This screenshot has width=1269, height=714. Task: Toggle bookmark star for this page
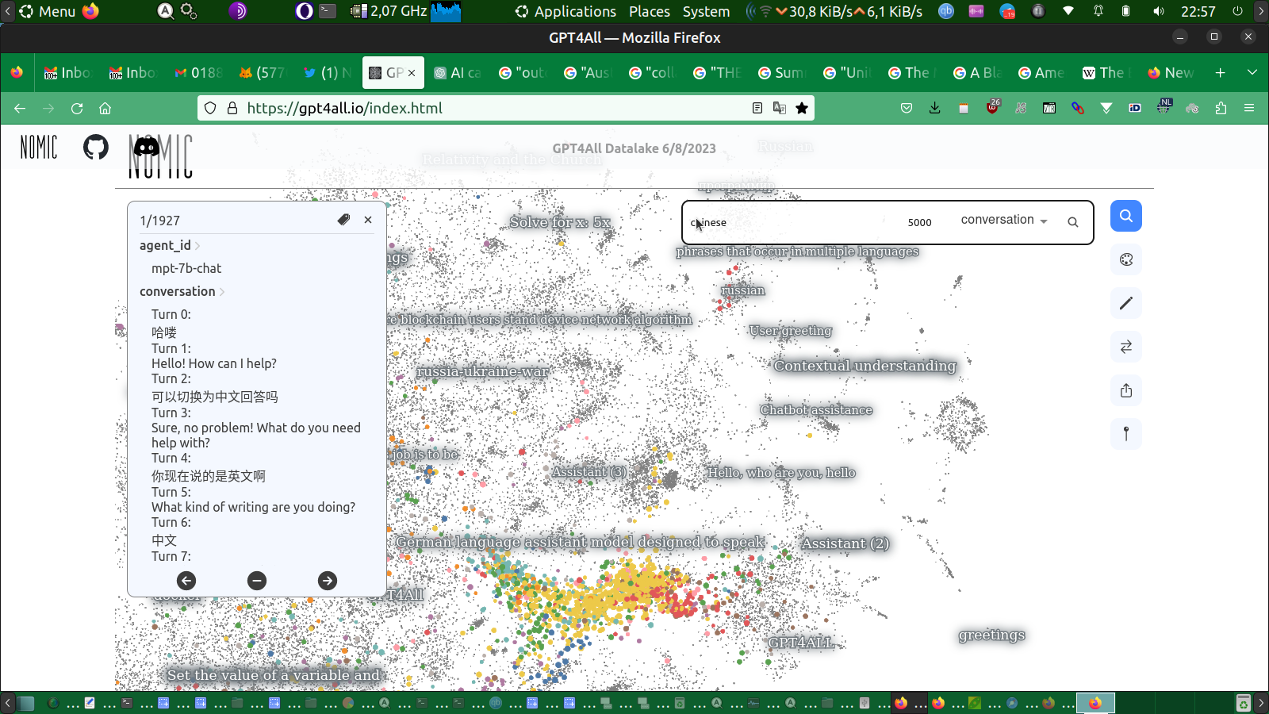tap(802, 108)
